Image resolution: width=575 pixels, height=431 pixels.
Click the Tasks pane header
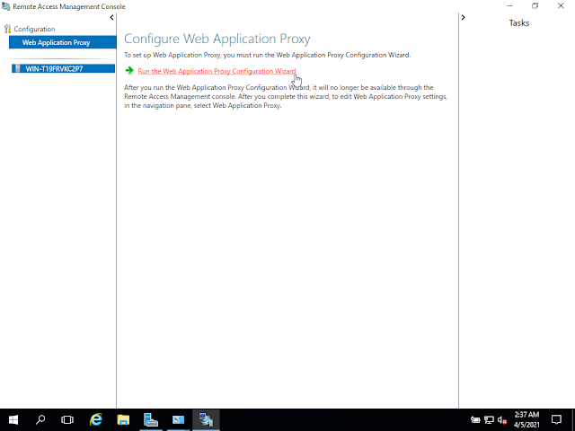(519, 22)
